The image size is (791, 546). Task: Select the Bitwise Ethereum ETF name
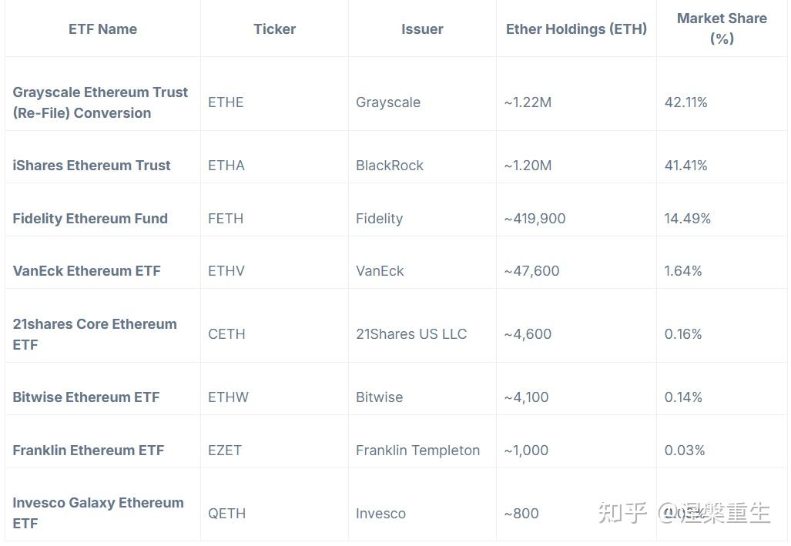click(86, 397)
